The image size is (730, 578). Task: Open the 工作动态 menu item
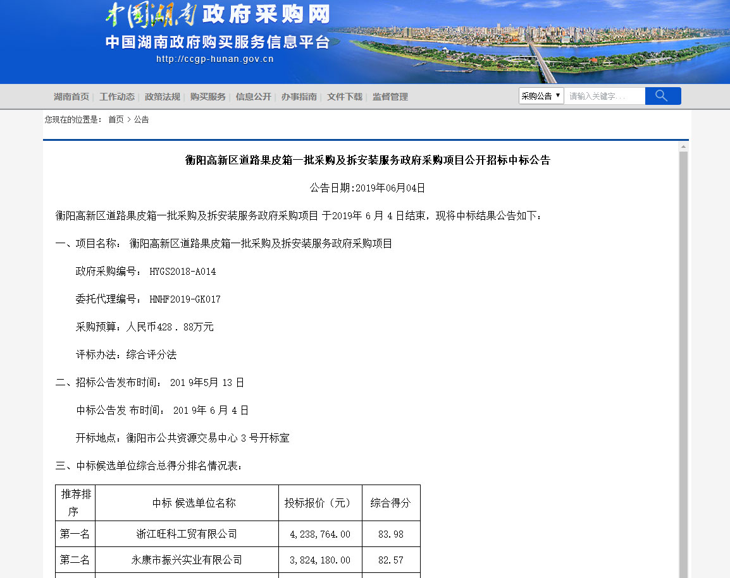click(x=117, y=97)
